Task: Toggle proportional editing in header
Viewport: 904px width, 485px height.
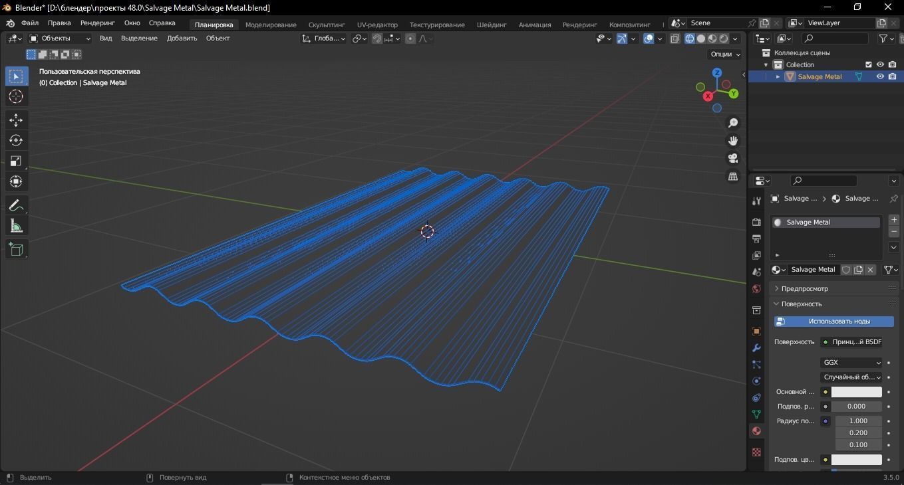Action: click(x=410, y=39)
